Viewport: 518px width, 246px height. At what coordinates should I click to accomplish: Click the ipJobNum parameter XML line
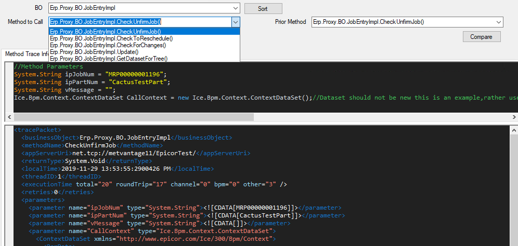pos(185,208)
